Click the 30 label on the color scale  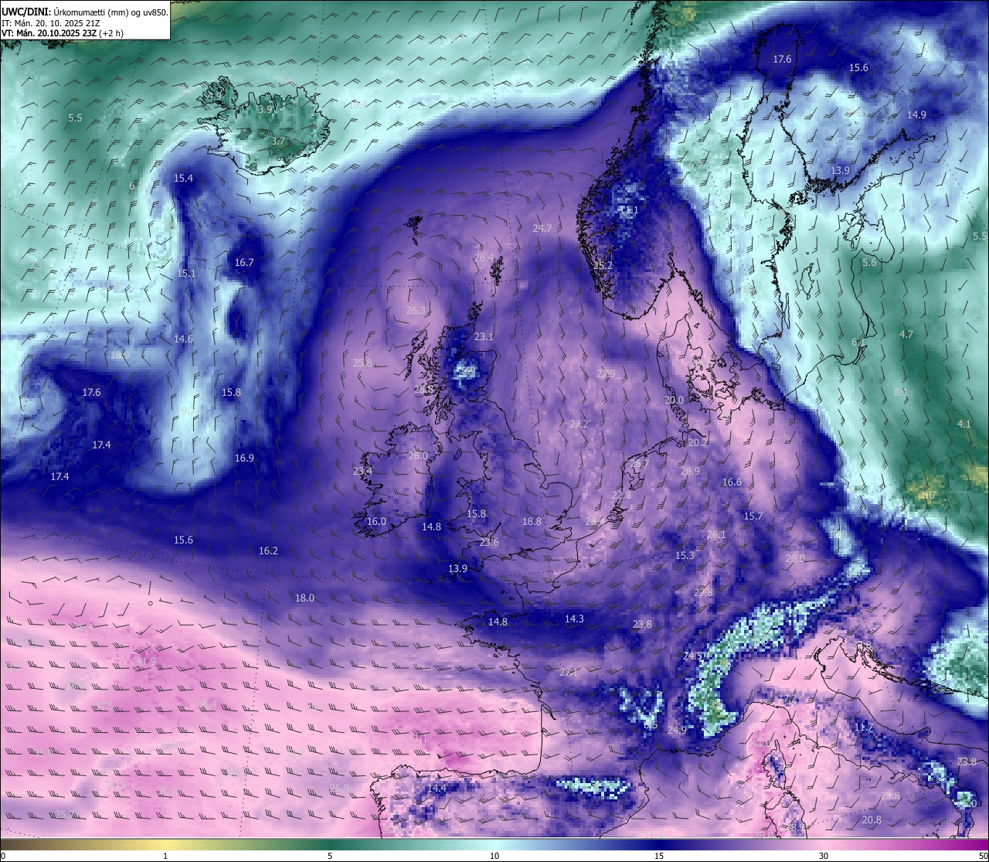(824, 856)
